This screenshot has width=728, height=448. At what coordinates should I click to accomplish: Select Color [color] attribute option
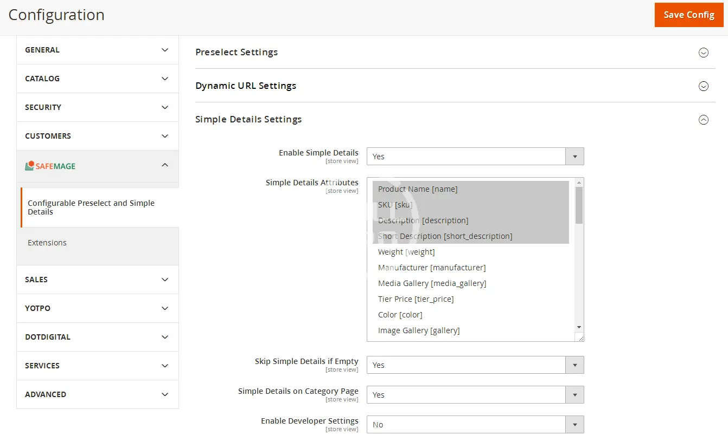tap(400, 315)
